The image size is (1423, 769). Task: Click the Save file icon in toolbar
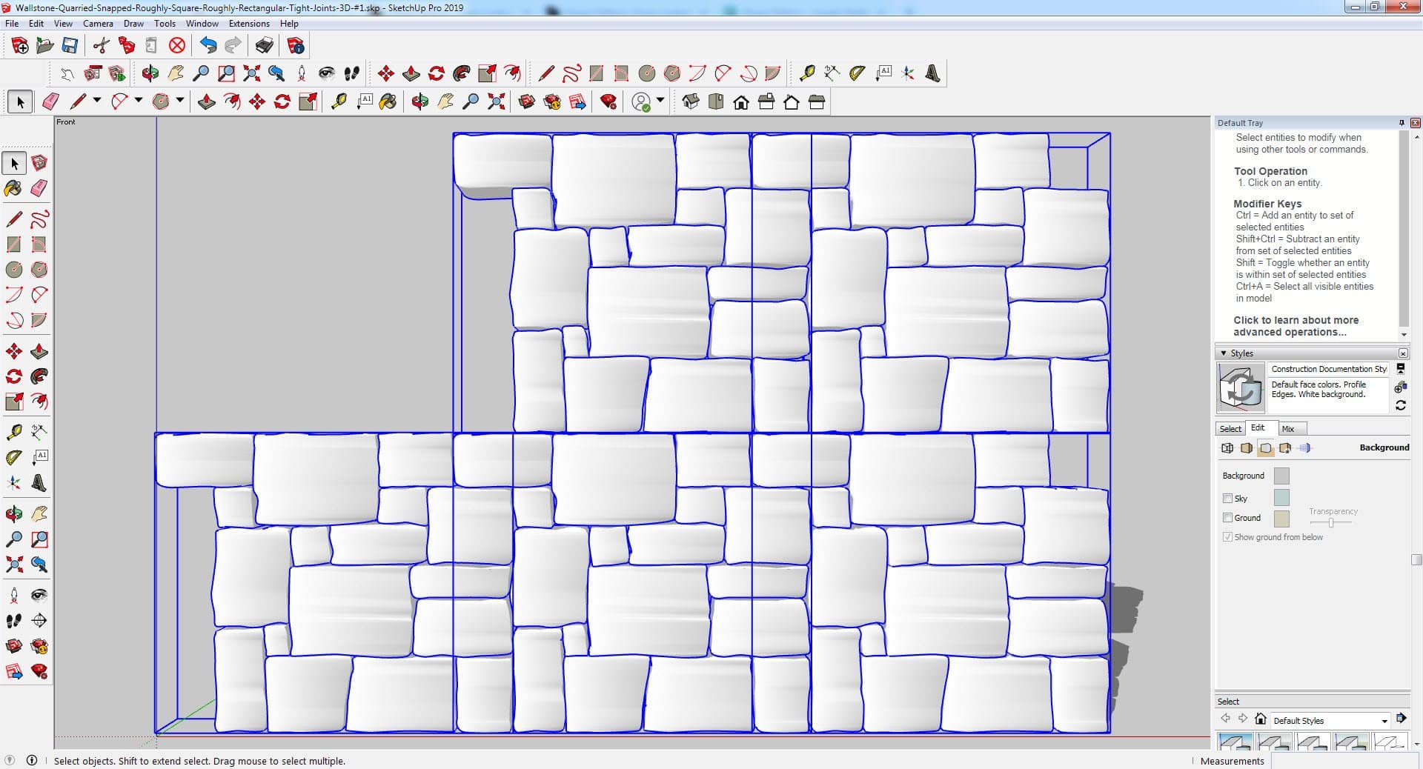click(x=70, y=46)
